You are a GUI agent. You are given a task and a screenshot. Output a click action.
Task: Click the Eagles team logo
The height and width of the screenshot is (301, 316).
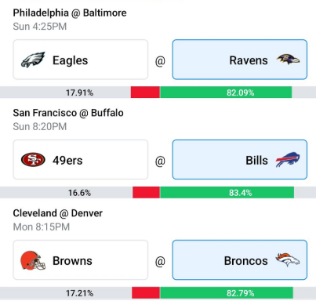(x=33, y=60)
